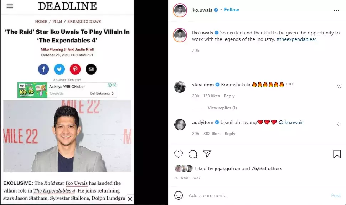Image resolution: width=346 pixels, height=205 pixels.
Task: Reply to audyitem's comment
Action: click(x=229, y=134)
